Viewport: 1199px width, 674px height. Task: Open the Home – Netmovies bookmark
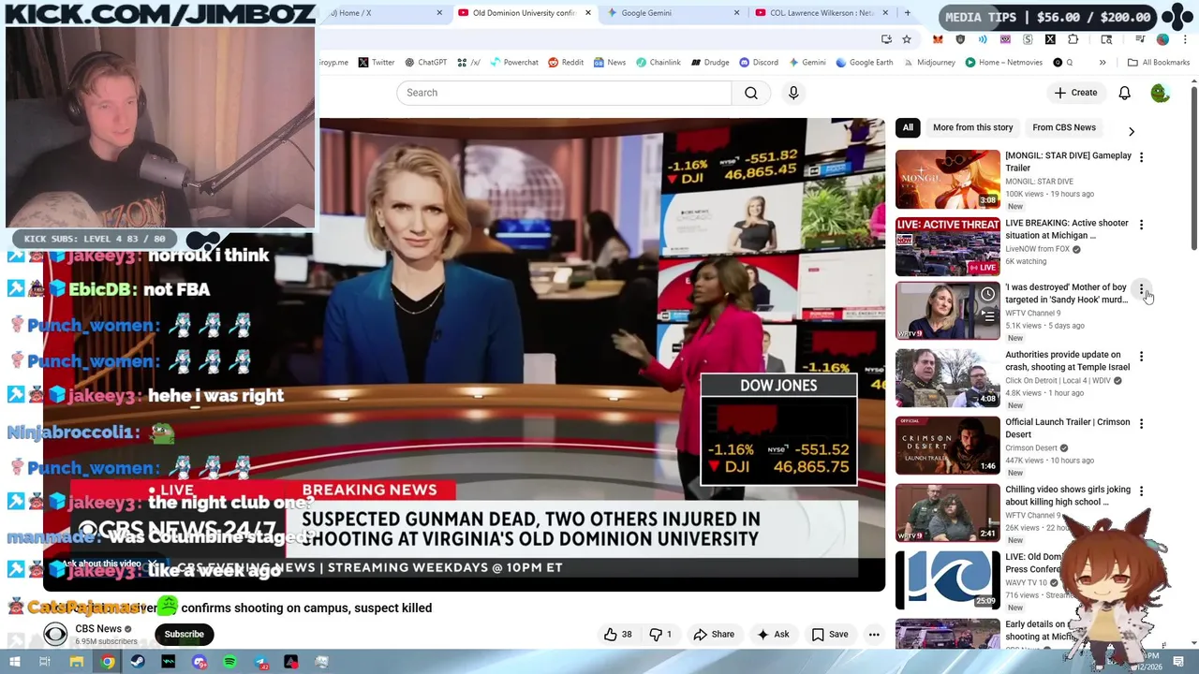tap(1003, 63)
